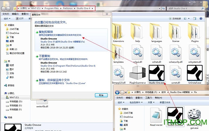Select Read me.txt in the Fix window
The width and height of the screenshot is (209, 131).
pyautogui.click(x=156, y=117)
